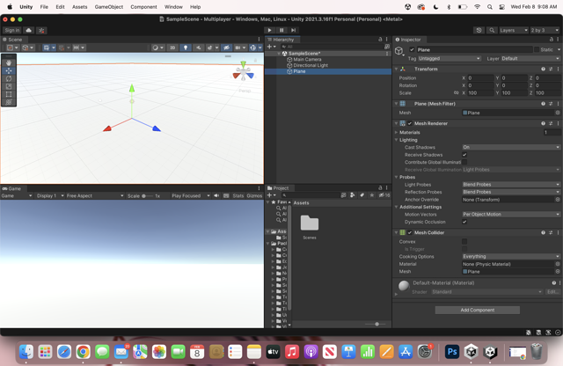Click the Sign in button
The image size is (563, 366).
pos(12,30)
